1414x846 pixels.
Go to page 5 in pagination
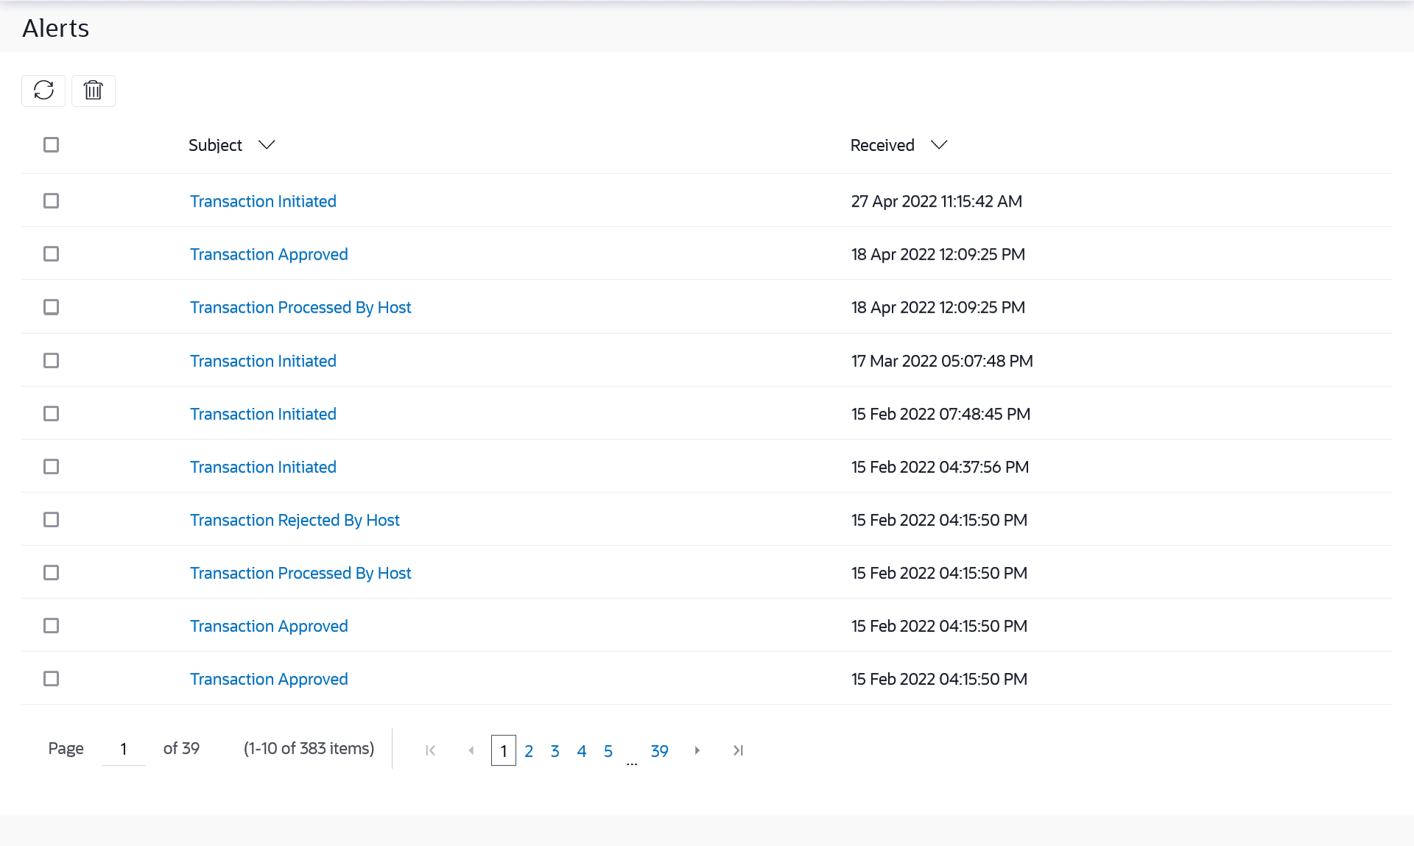coord(608,751)
